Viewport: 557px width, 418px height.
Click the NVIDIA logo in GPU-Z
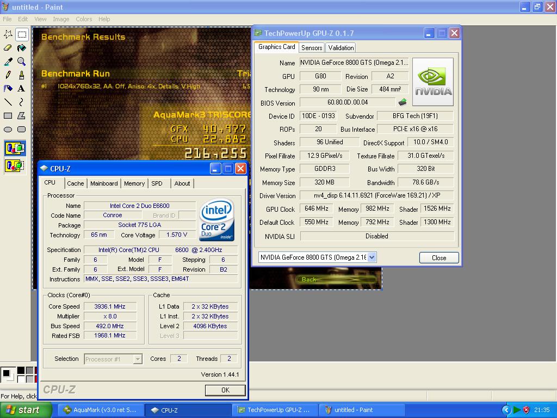433,82
